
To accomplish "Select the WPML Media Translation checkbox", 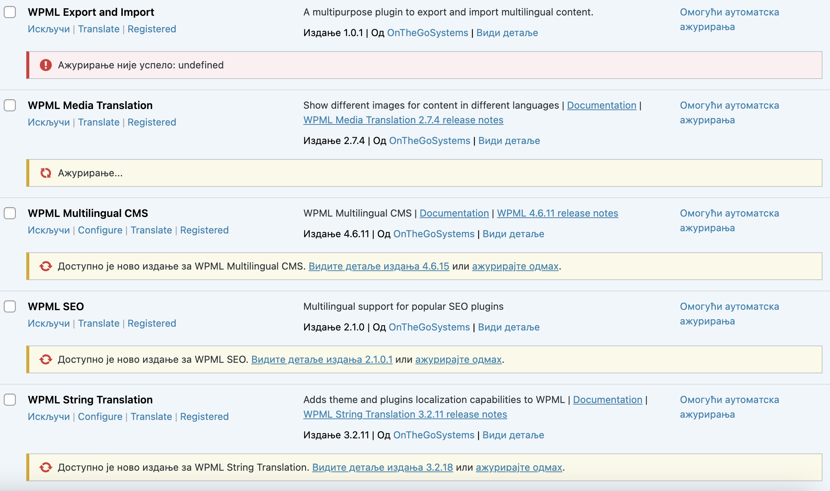I will pyautogui.click(x=10, y=105).
